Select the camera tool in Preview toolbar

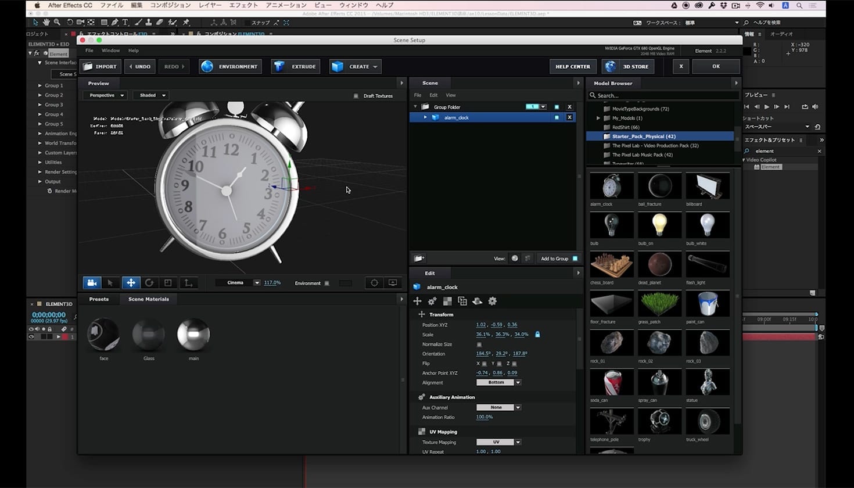91,283
